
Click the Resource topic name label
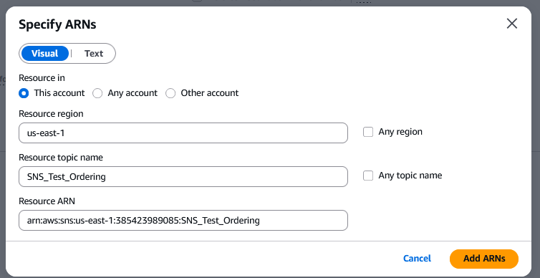click(61, 158)
